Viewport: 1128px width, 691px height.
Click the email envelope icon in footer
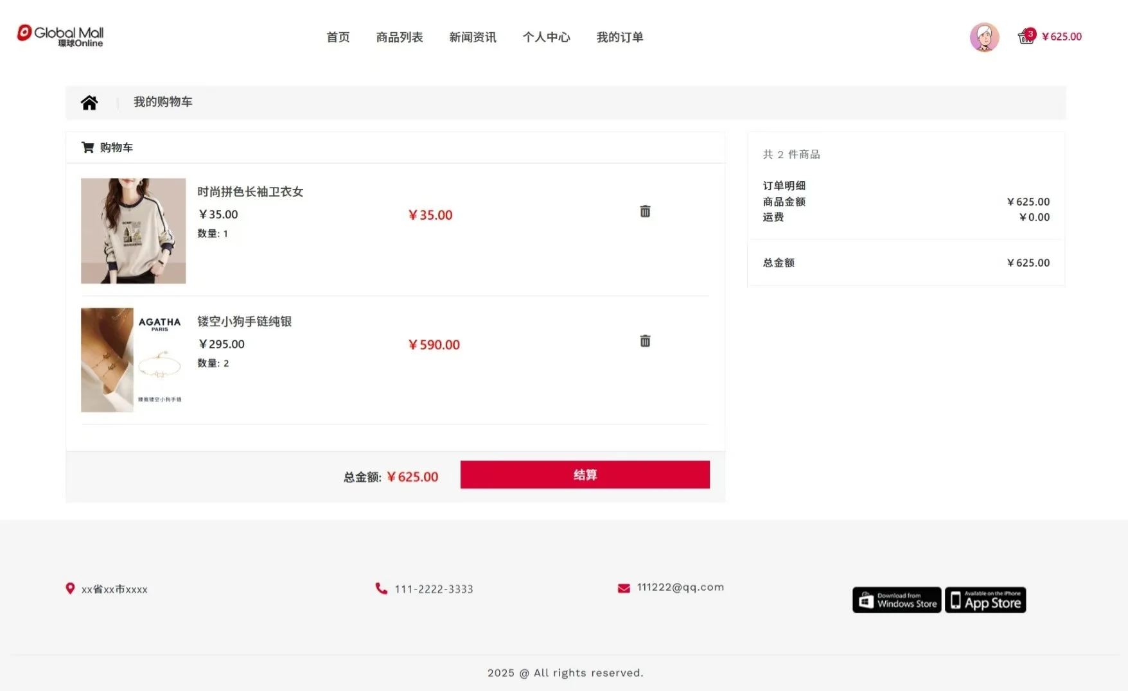coord(623,587)
